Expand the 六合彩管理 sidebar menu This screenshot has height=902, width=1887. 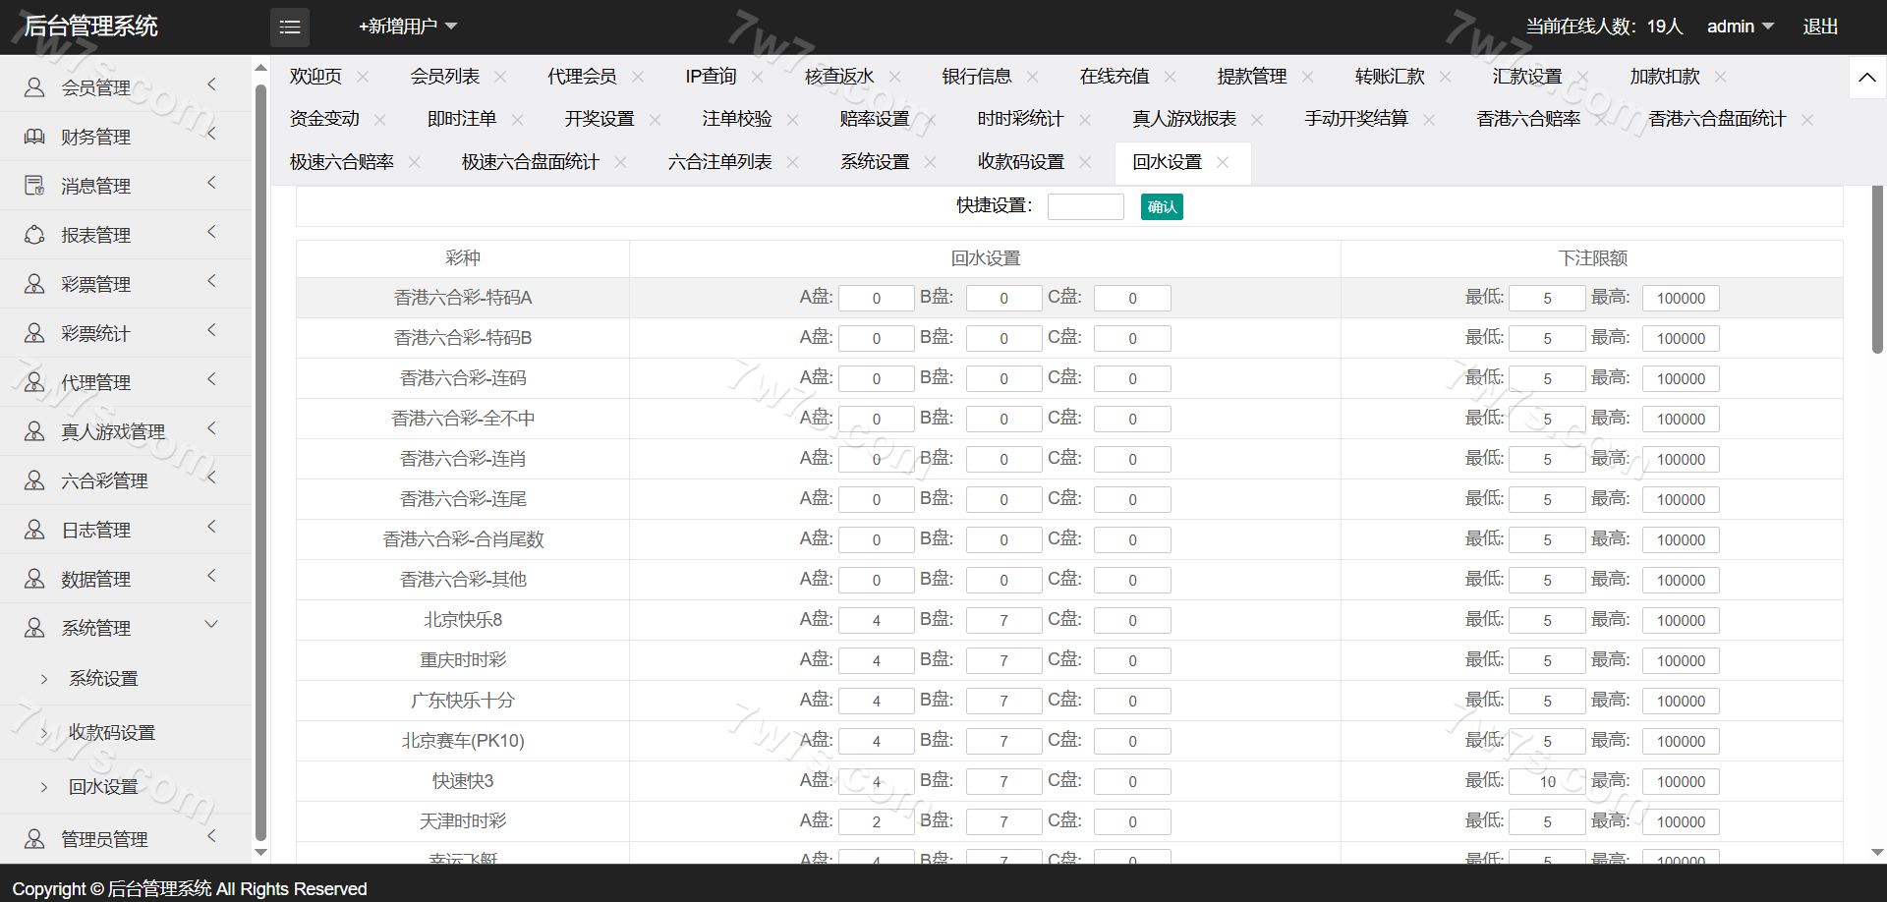211,479
